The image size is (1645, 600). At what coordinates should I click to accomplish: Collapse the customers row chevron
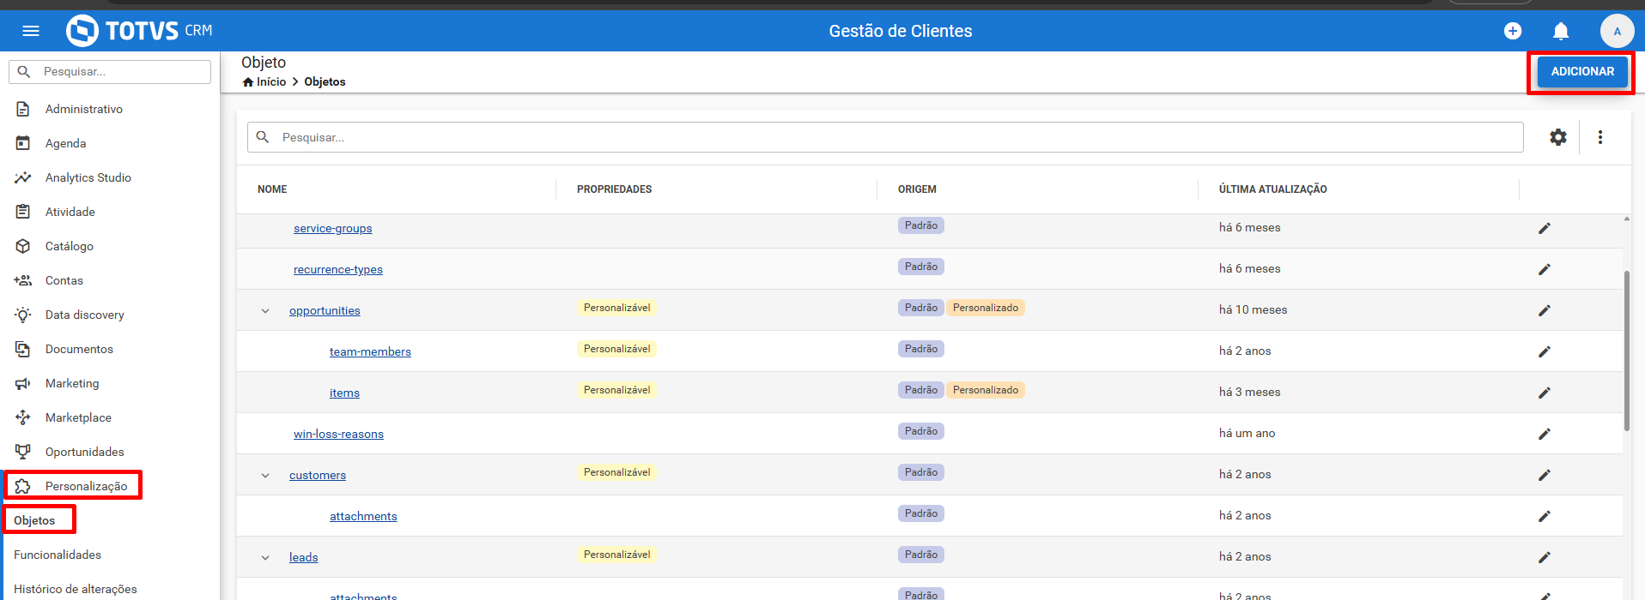[265, 476]
